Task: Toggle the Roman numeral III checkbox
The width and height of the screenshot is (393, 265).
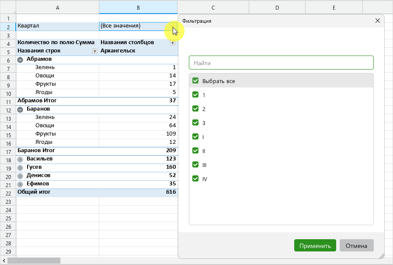Action: click(x=195, y=165)
